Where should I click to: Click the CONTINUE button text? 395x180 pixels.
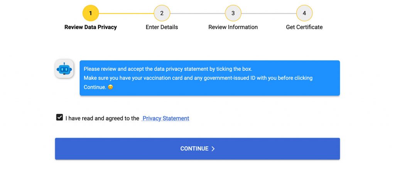point(194,148)
